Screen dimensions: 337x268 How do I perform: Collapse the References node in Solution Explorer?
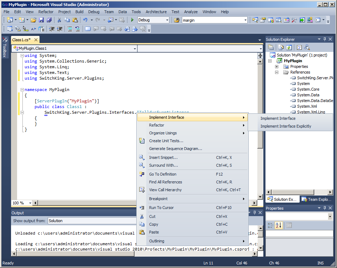[x=277, y=73]
